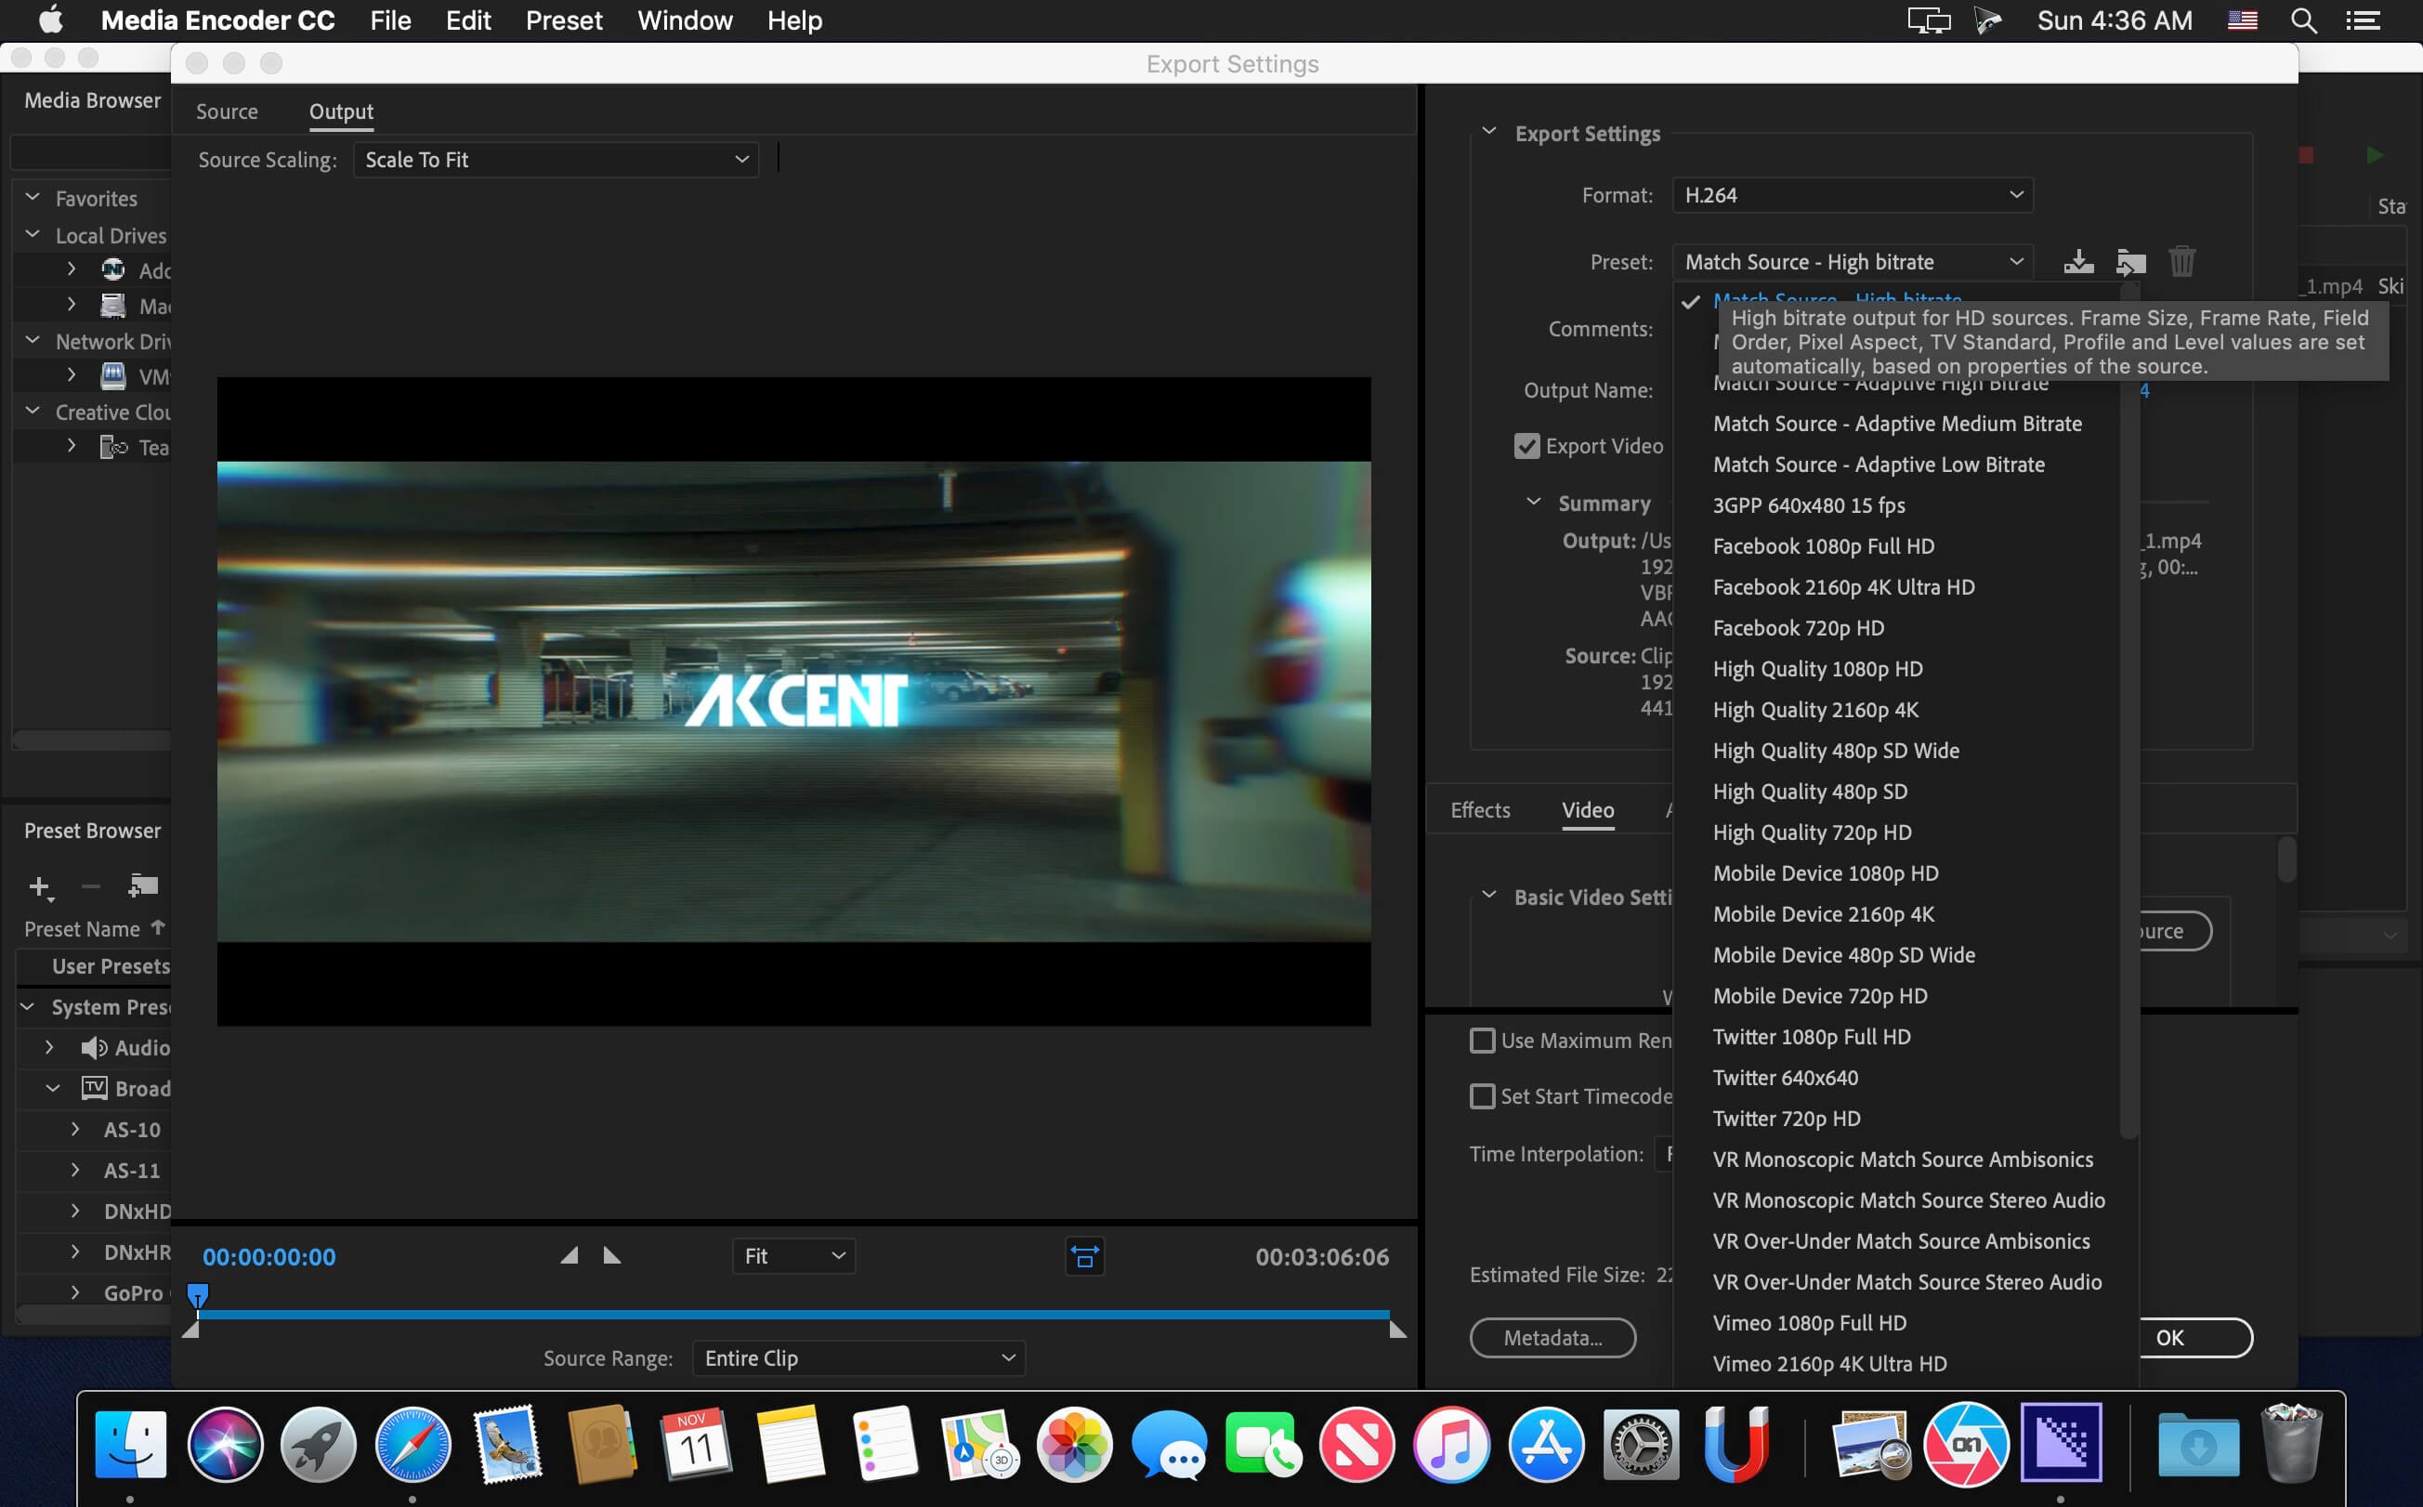Viewport: 2423px width, 1507px height.
Task: Enable Set Start Timecode checkbox
Action: (1482, 1096)
